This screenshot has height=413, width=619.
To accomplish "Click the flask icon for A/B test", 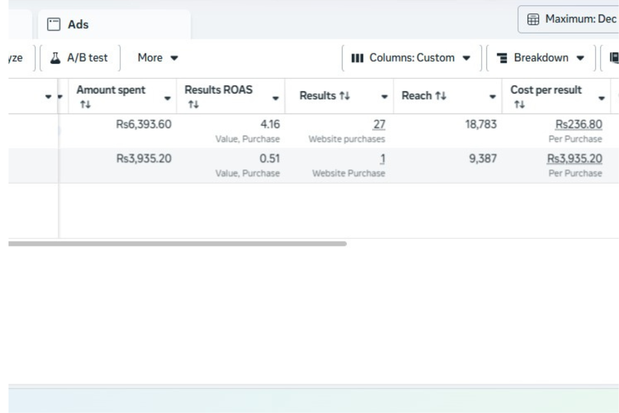I will click(55, 58).
